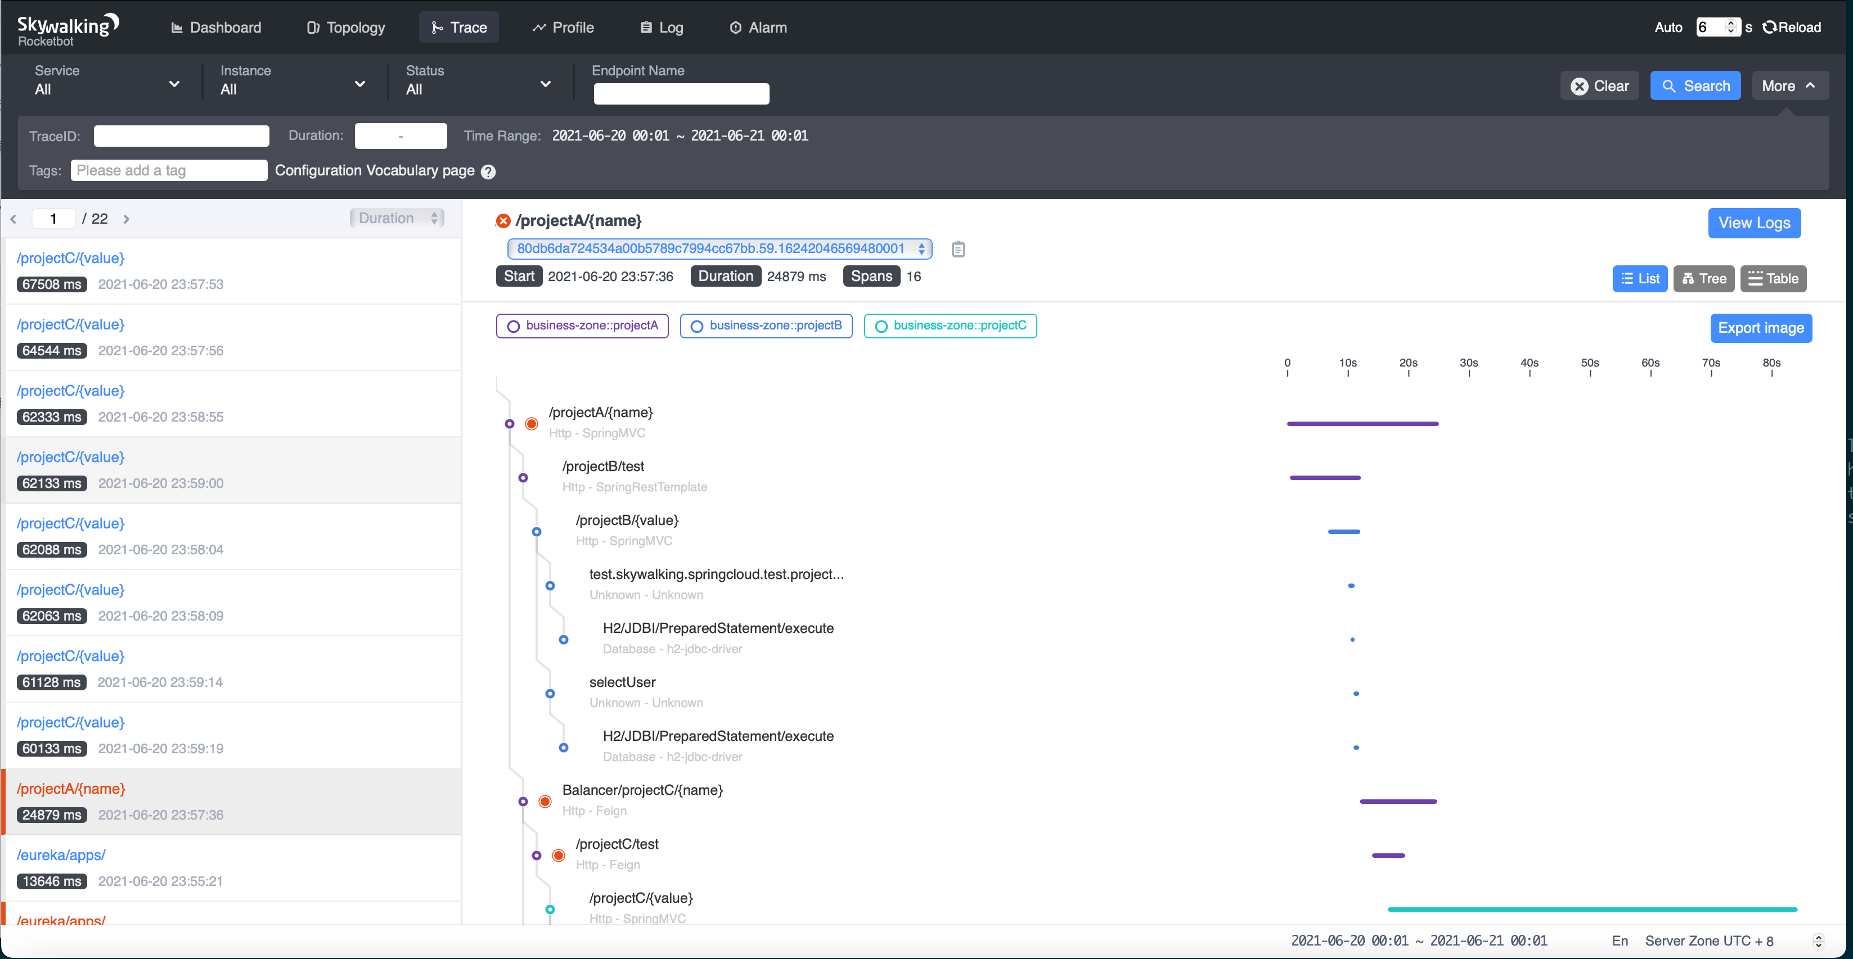Viewport: 1853px width, 959px height.
Task: Click the Reload refresh icon
Action: pyautogui.click(x=1770, y=28)
